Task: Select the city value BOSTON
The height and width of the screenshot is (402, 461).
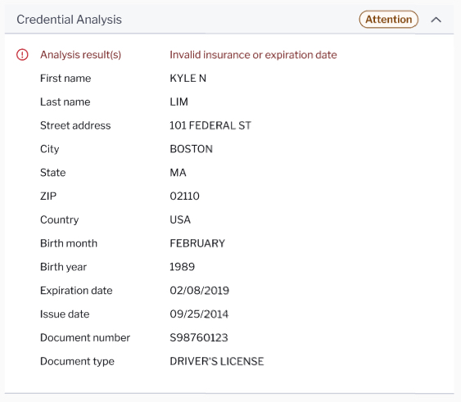Action: coord(191,149)
